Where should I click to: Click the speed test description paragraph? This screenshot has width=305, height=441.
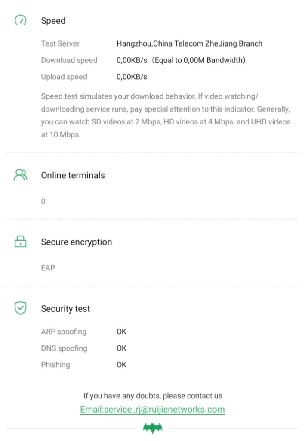(x=166, y=115)
